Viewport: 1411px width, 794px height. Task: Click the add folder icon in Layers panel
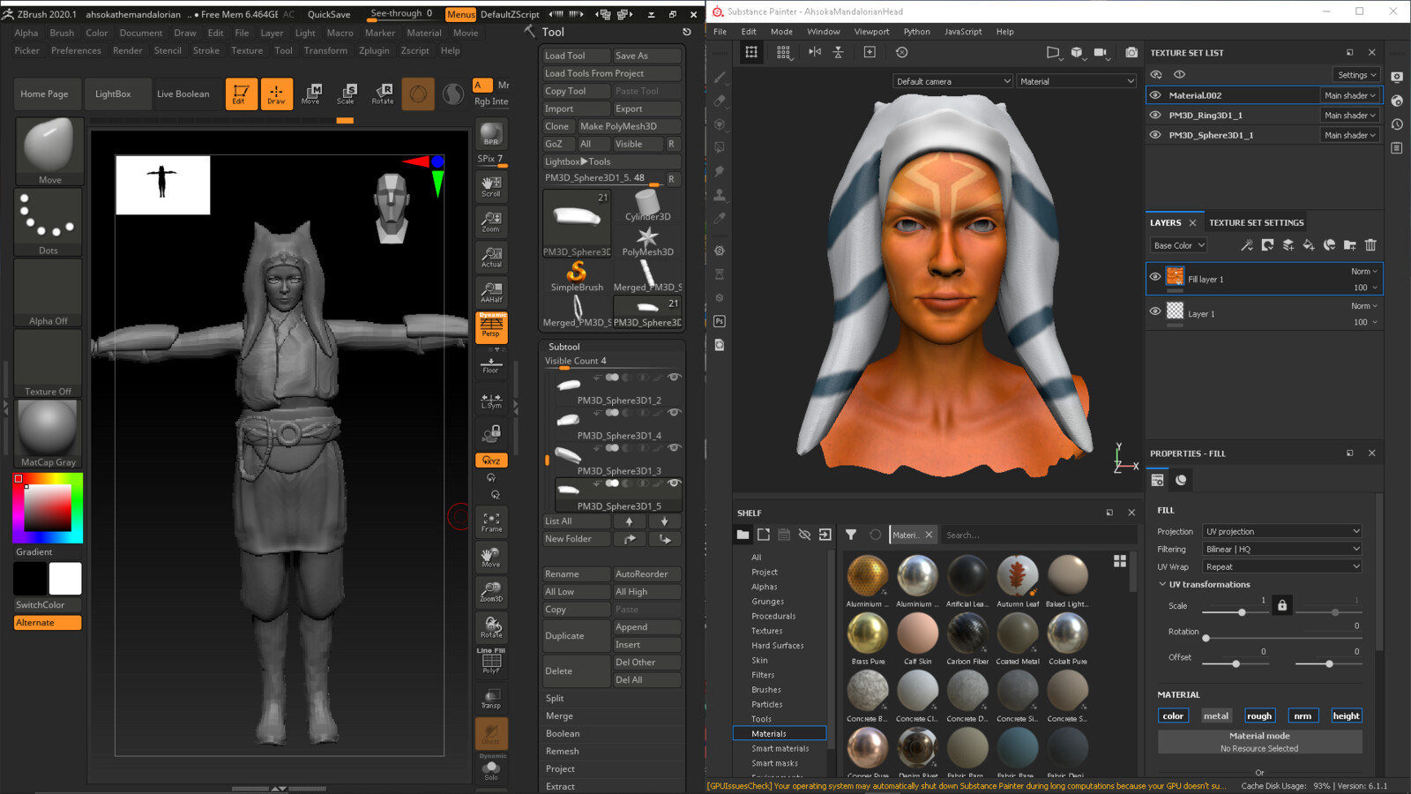(x=1350, y=245)
